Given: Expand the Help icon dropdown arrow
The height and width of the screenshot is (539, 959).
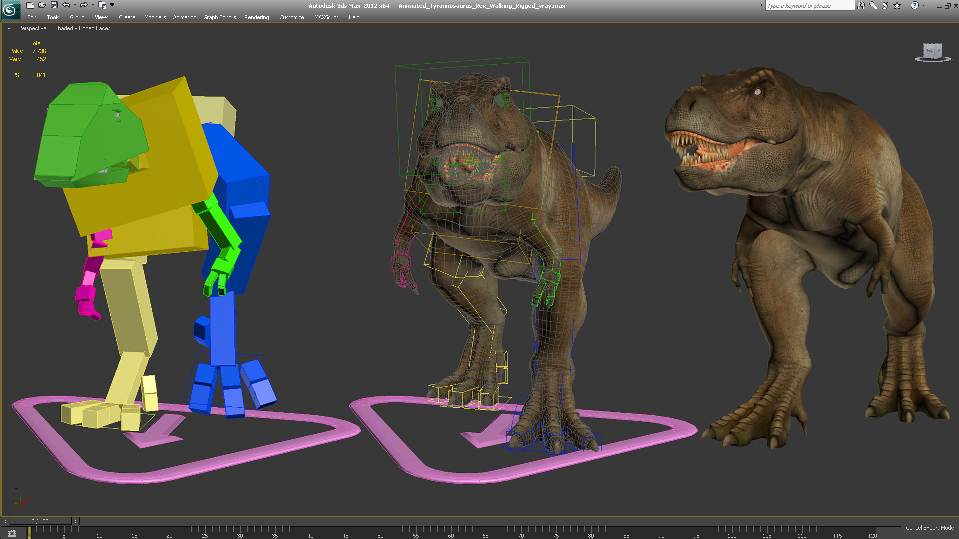Looking at the screenshot, I should point(923,5).
